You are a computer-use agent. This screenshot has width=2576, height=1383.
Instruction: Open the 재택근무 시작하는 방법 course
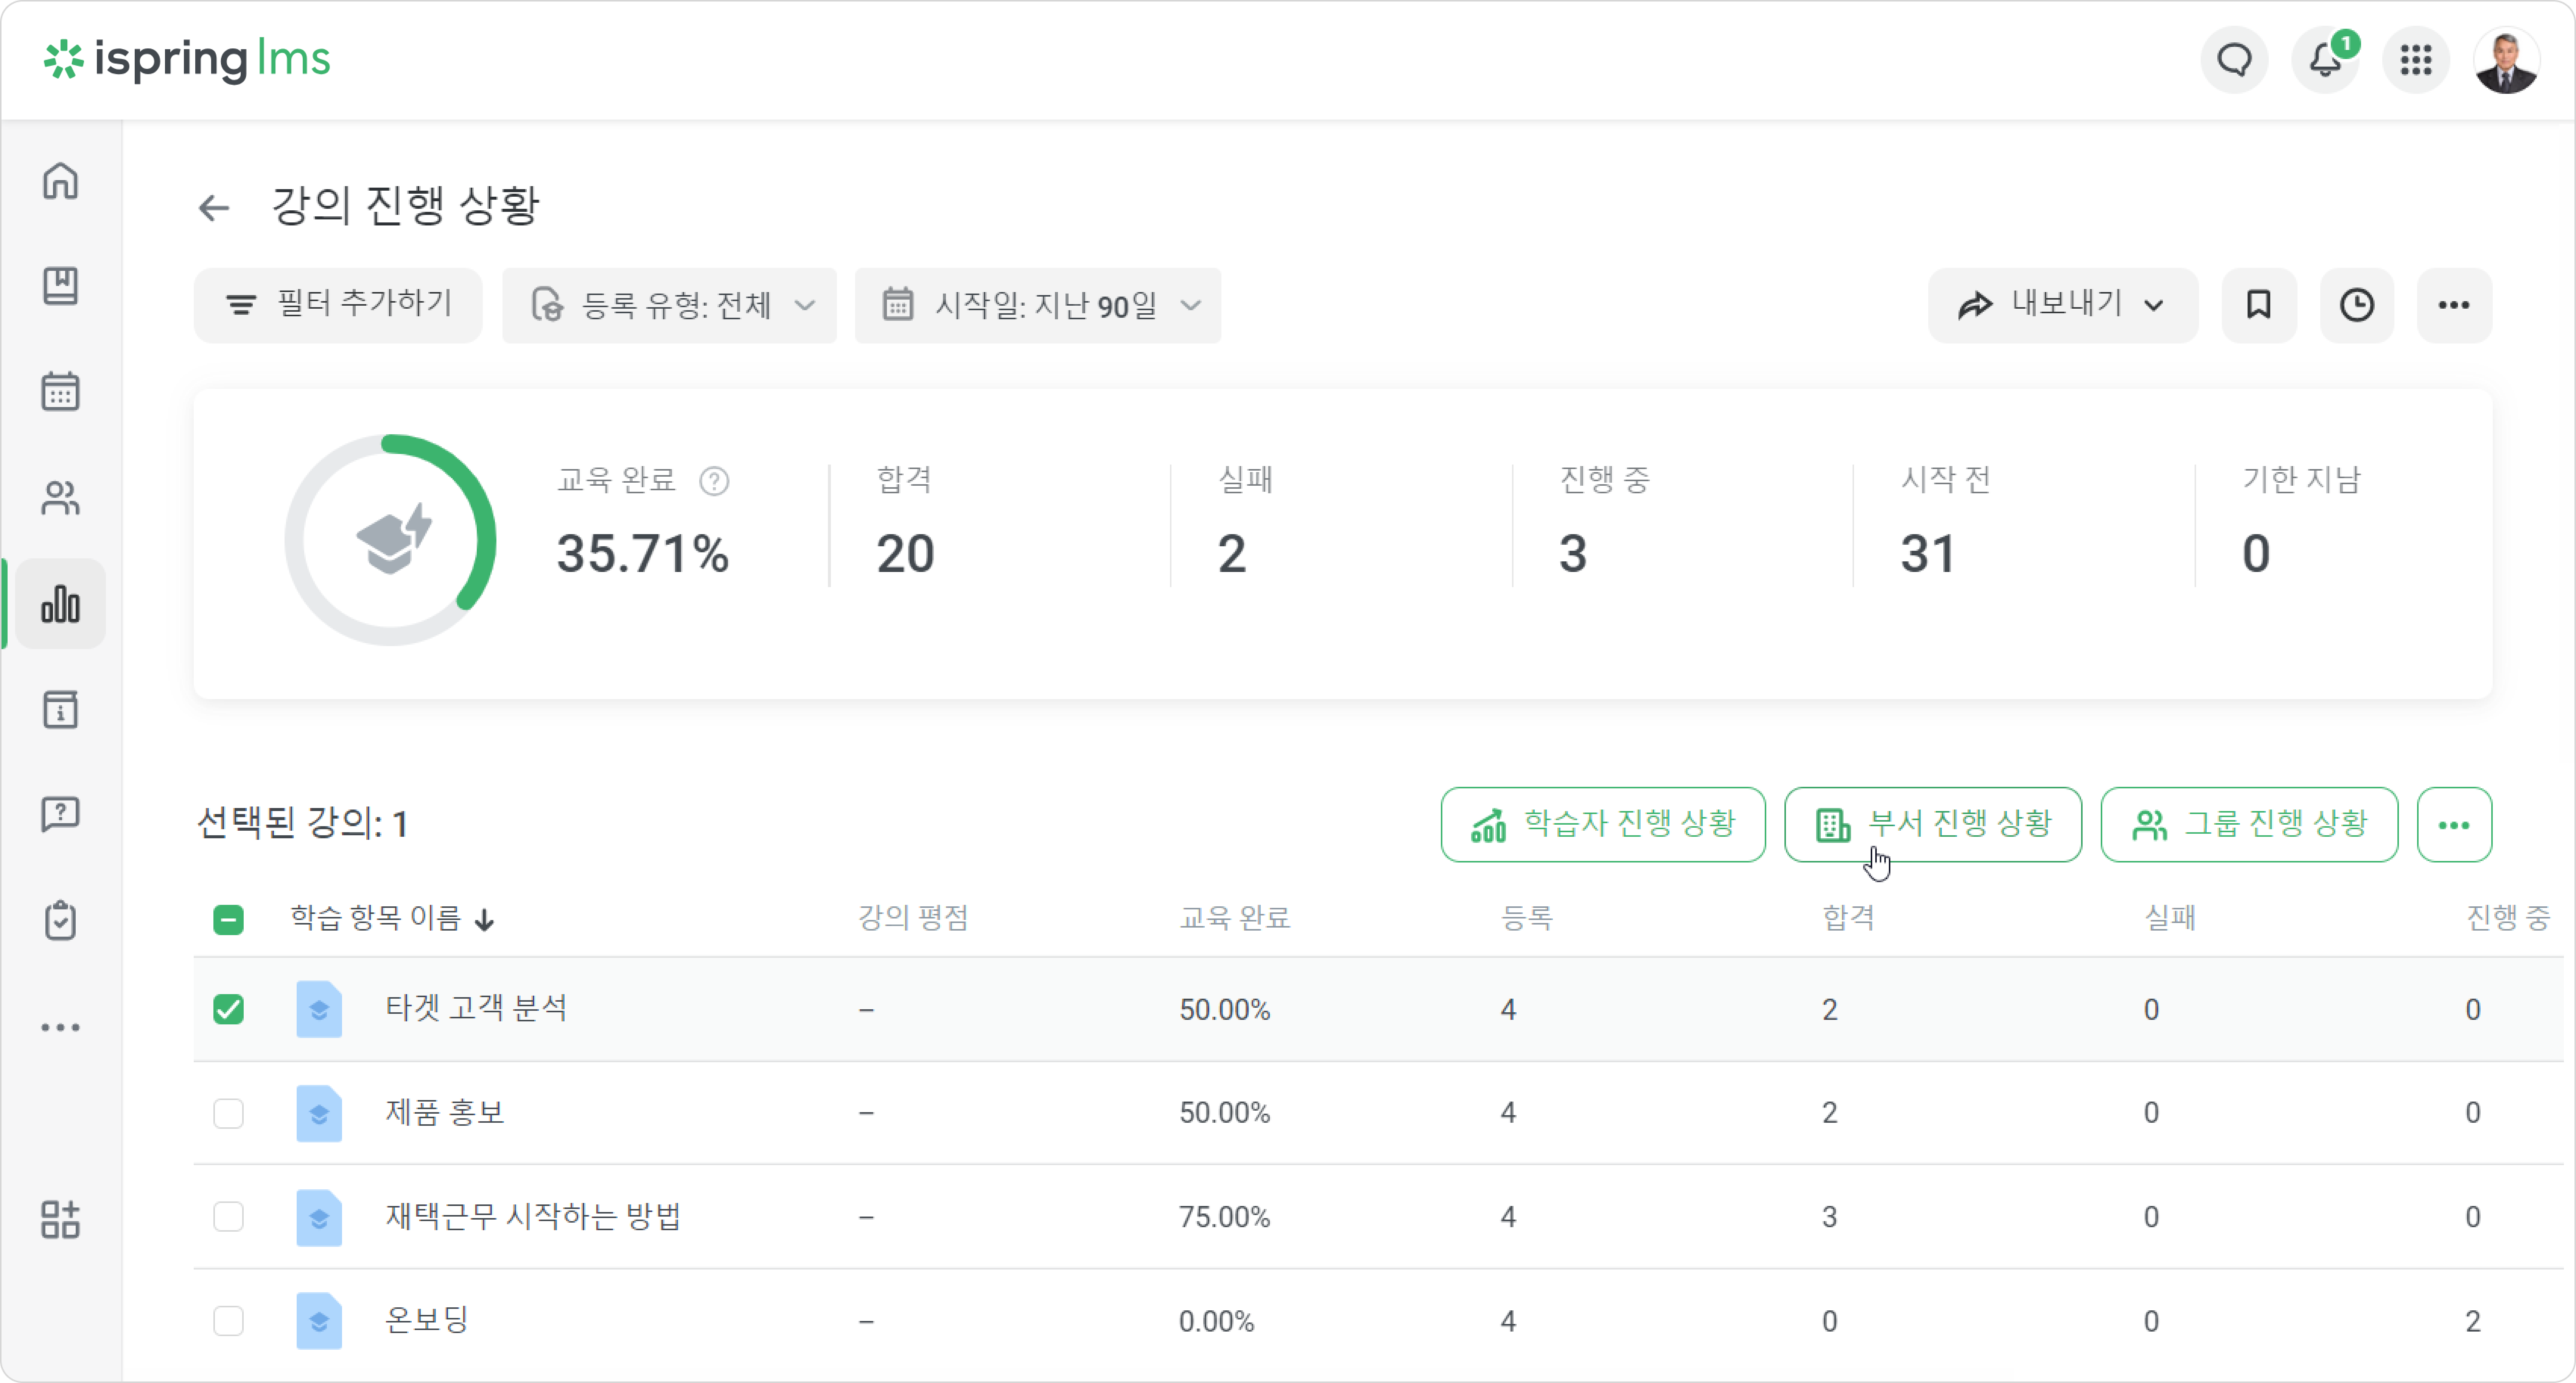click(533, 1217)
